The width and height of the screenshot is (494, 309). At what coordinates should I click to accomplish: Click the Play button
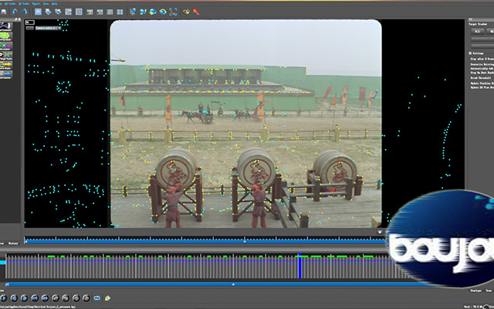pos(3,298)
